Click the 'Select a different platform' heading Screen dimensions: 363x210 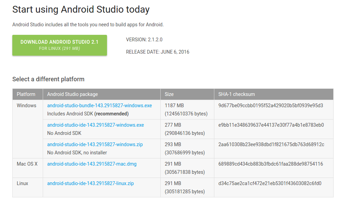49,79
